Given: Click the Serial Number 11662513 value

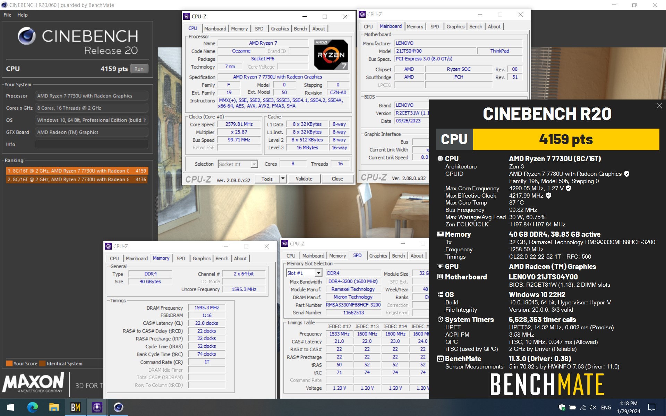Looking at the screenshot, I should tap(353, 312).
